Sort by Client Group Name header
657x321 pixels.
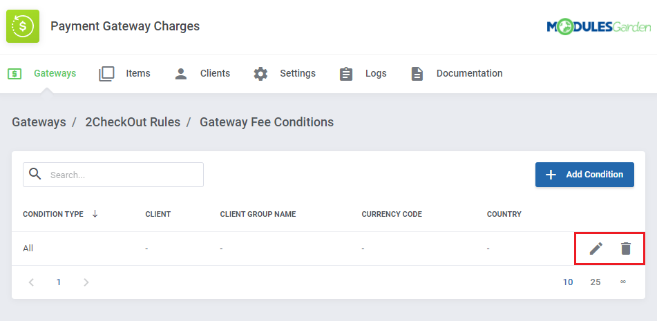click(258, 214)
